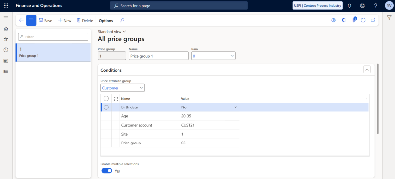This screenshot has width=395, height=179.
Task: Select the Birth date row radio button
Action: [106, 107]
